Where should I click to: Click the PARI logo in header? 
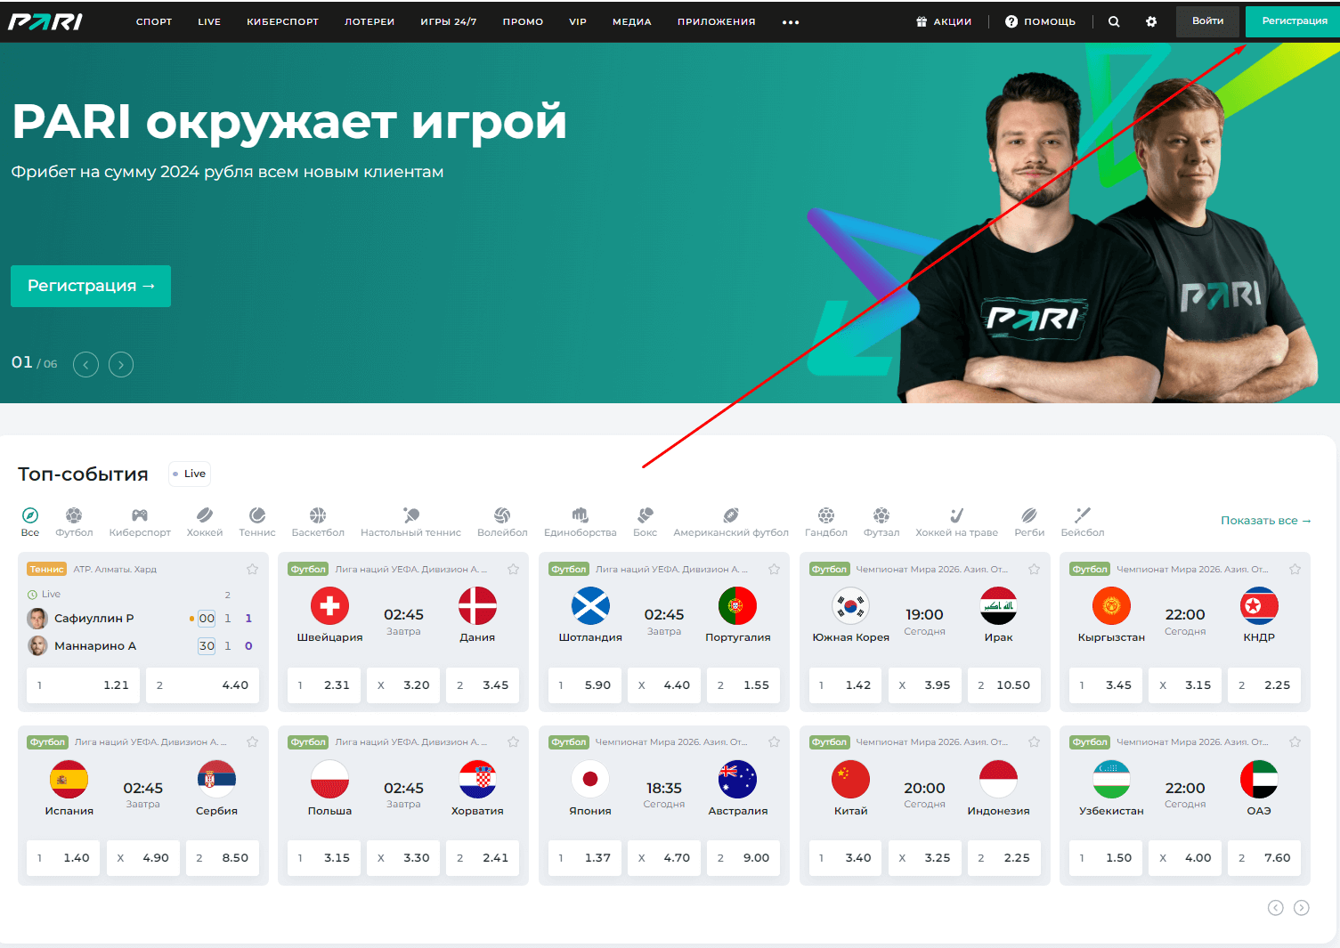45,21
